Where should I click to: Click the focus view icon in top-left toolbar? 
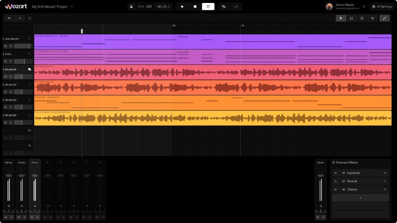pos(30,18)
